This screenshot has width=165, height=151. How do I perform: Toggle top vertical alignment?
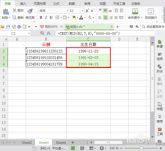pyautogui.click(x=100, y=10)
